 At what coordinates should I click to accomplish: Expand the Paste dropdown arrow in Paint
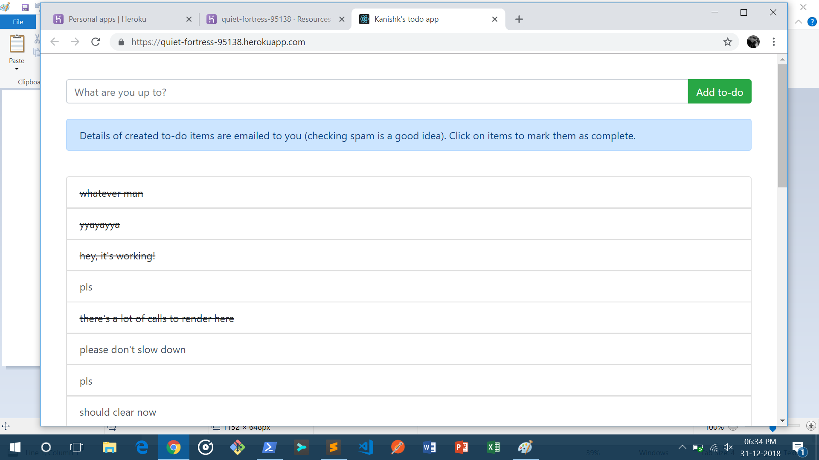click(x=17, y=69)
